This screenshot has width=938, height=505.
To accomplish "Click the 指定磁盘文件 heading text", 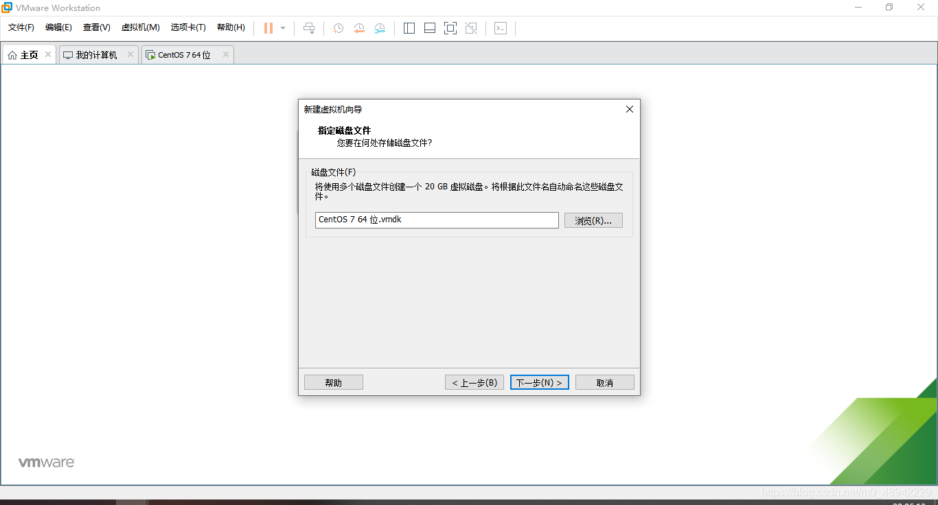I will coord(344,130).
